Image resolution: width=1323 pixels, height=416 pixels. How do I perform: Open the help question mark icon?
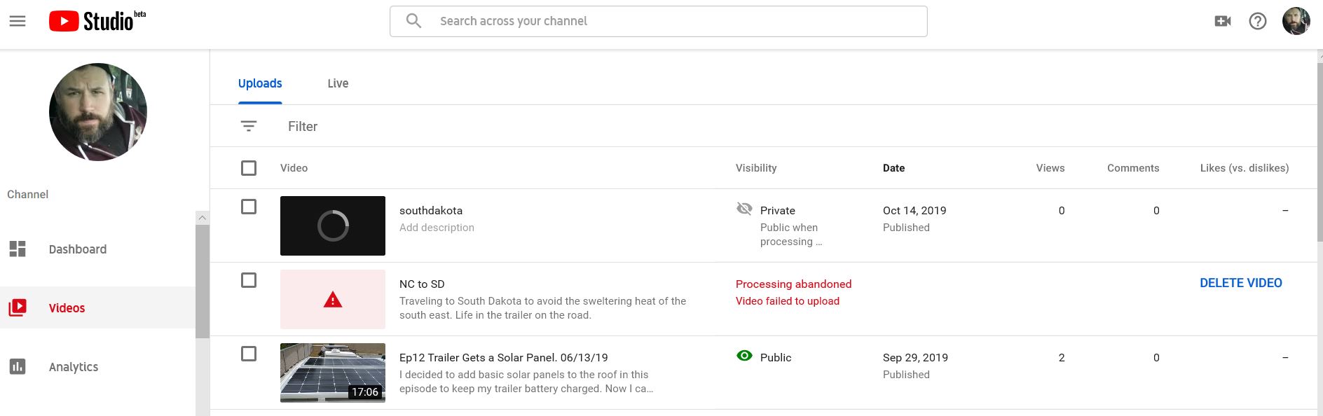point(1258,21)
